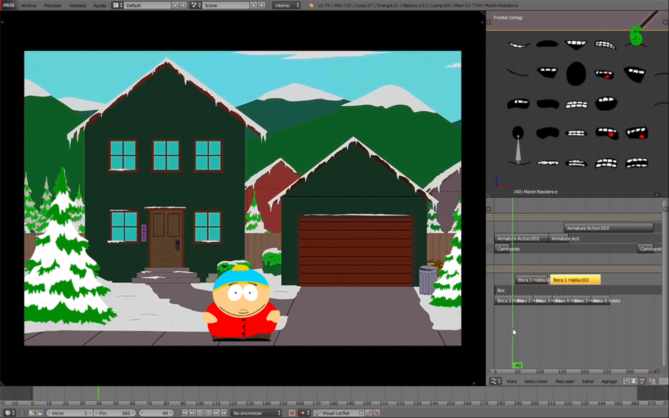The width and height of the screenshot is (669, 418).
Task: Toggle show hidden ghost filter in NLA
Action: (634, 381)
